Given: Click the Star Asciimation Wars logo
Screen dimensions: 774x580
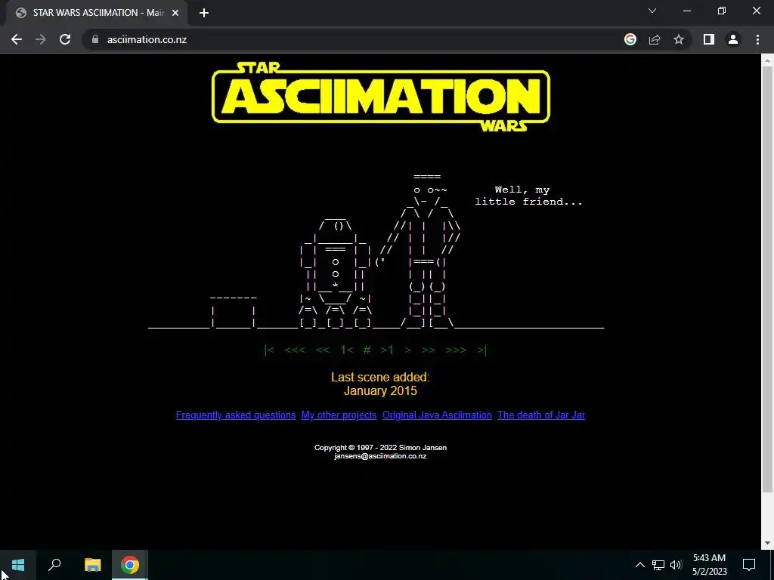Looking at the screenshot, I should click(381, 97).
